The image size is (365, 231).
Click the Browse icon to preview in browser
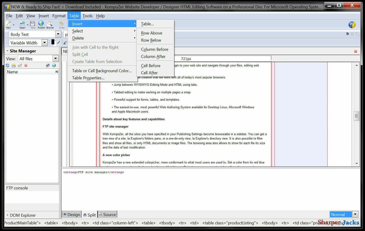[x=50, y=24]
